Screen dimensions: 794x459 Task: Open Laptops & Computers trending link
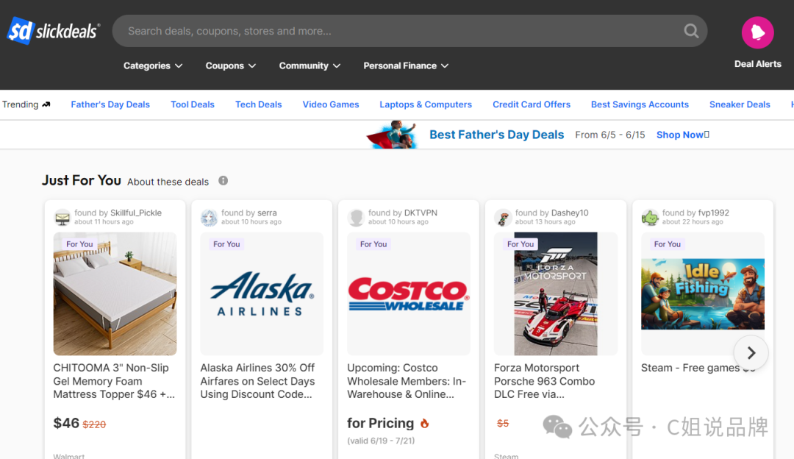426,104
